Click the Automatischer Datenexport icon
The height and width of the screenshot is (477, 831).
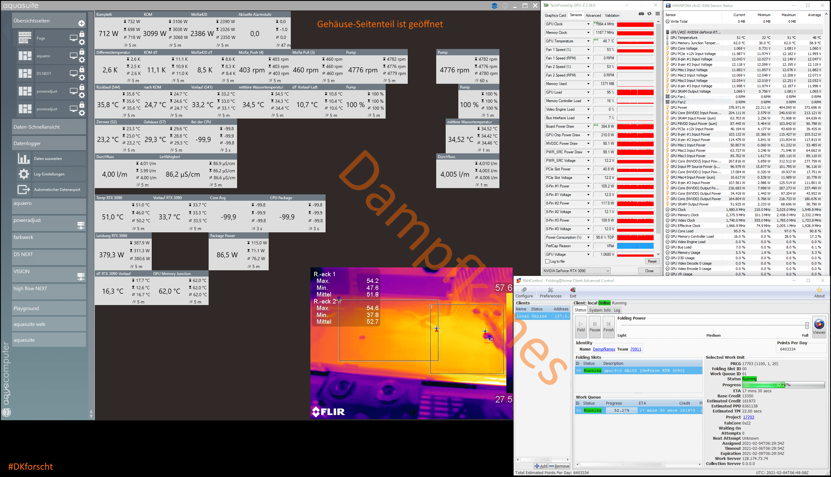tap(24, 189)
